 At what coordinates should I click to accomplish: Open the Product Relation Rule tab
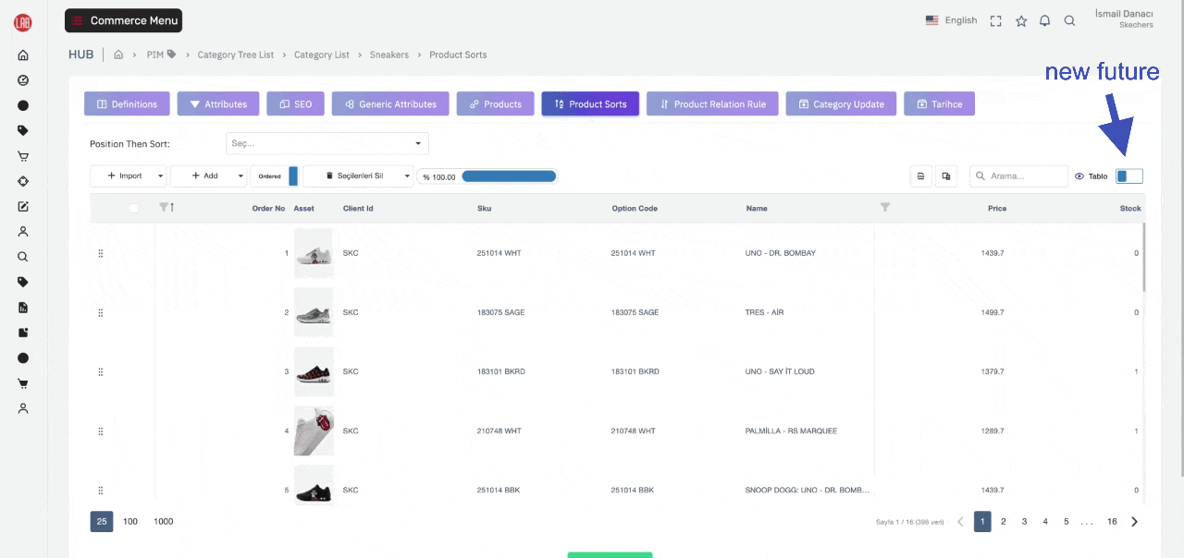(712, 104)
